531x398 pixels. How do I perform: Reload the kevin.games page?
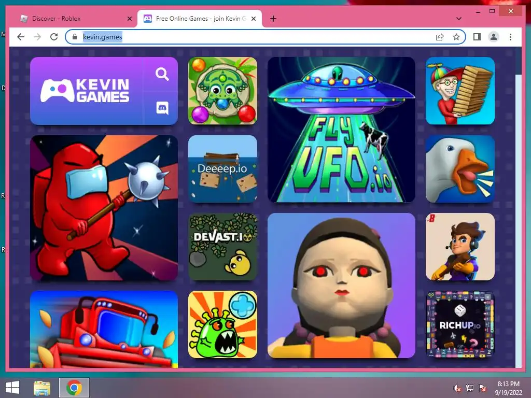coord(54,37)
